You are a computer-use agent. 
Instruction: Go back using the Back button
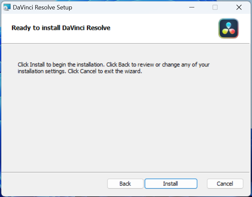tap(125, 183)
